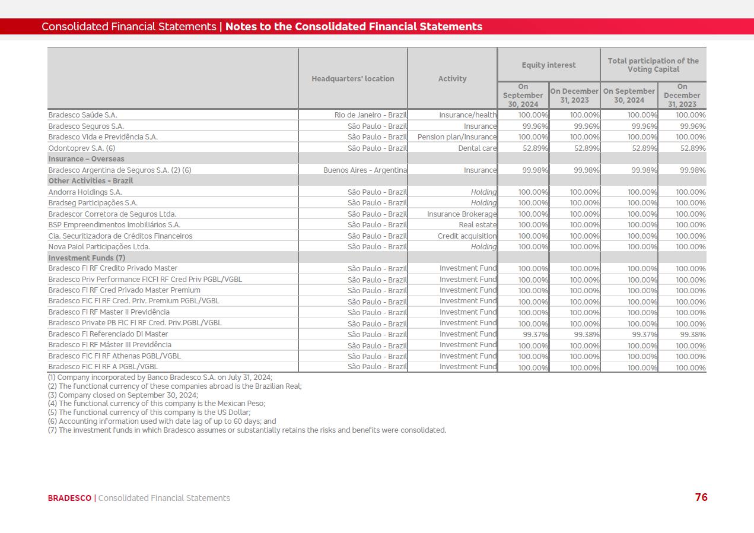Select the Credit acquisition activity cell
Screen dimensions: 754x533
pyautogui.click(x=467, y=236)
